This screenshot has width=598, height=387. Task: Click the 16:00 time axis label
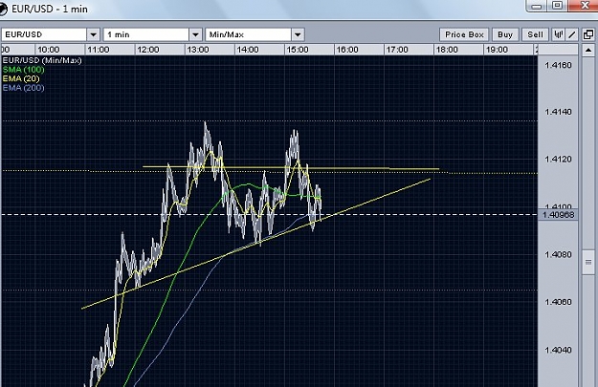point(347,50)
